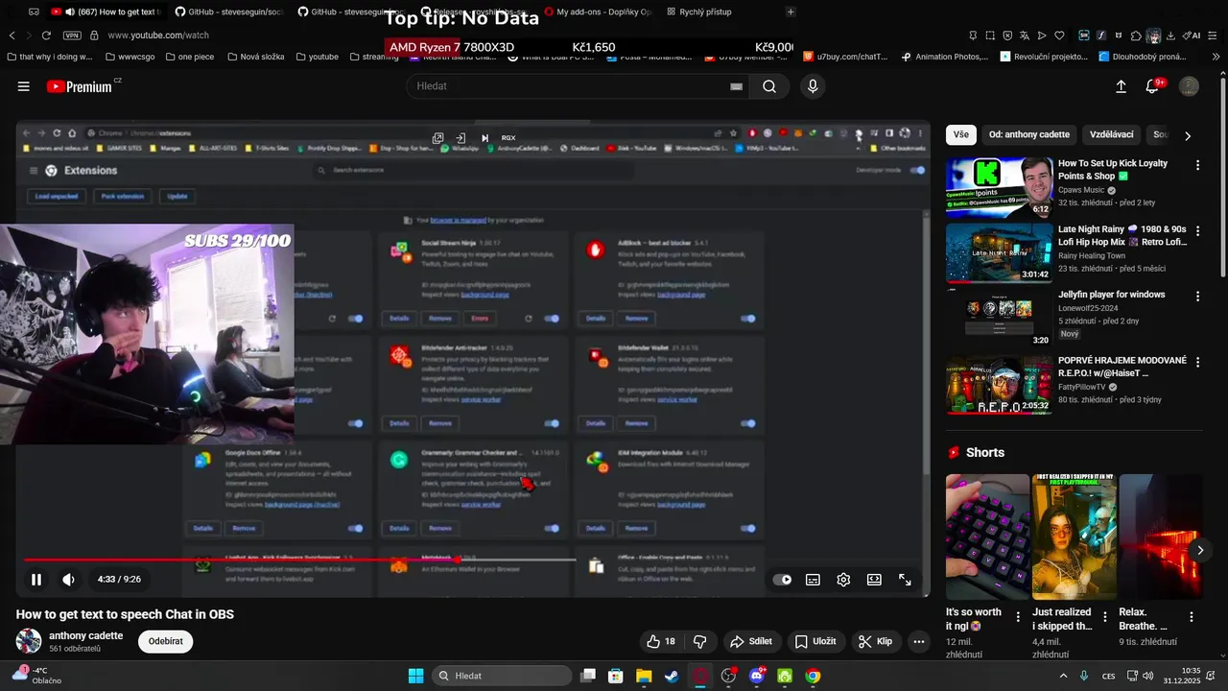The height and width of the screenshot is (691, 1228).
Task: Open the wwwcsgo bookmarks folder
Action: (x=129, y=57)
